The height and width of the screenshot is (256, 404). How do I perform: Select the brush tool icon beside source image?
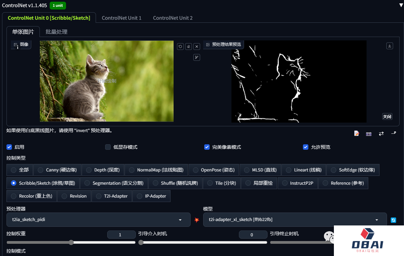pos(197,57)
